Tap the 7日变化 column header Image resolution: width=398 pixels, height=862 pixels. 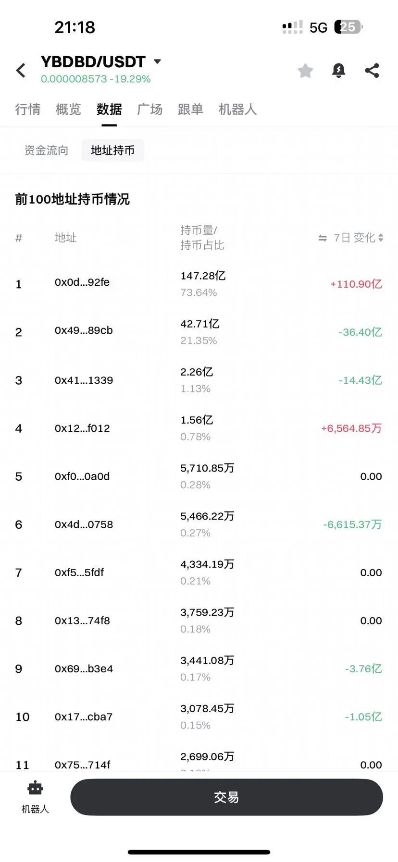(x=354, y=238)
